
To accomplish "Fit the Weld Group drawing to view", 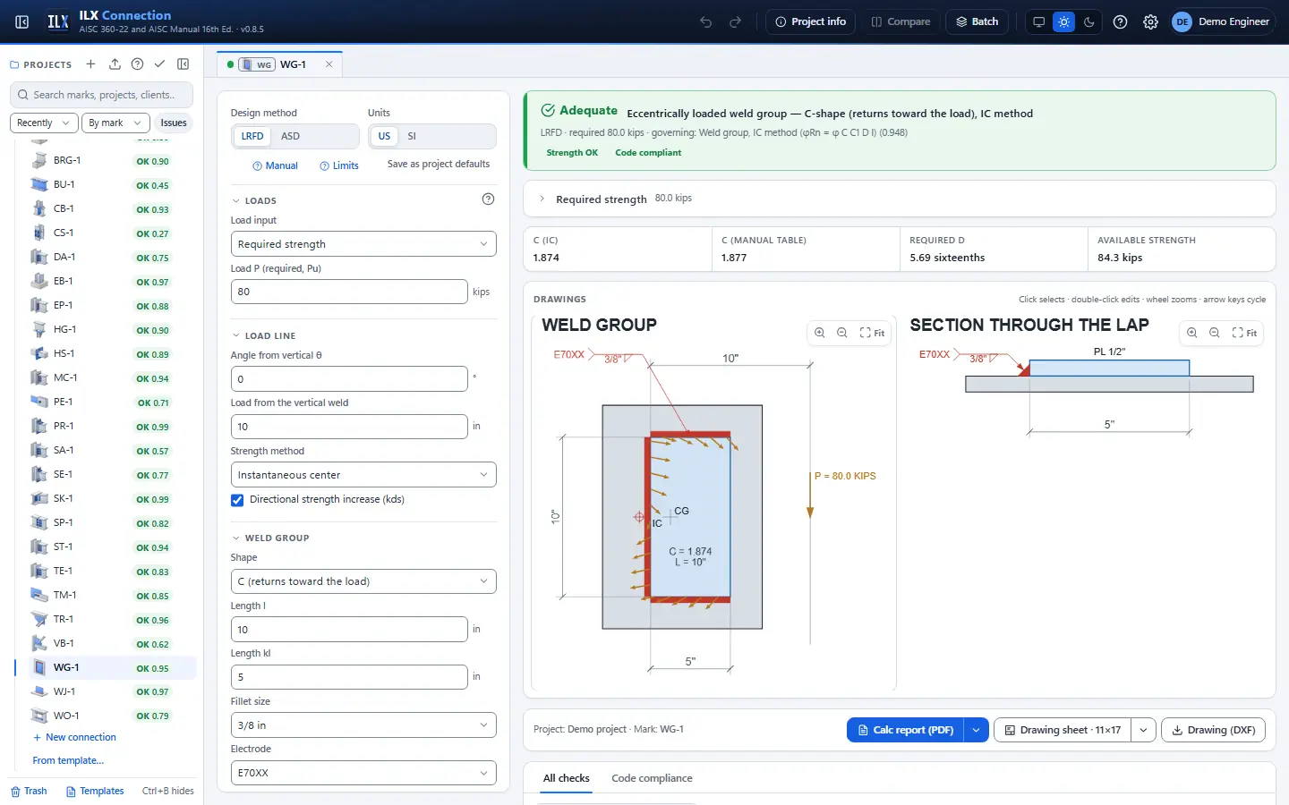I will [x=873, y=333].
